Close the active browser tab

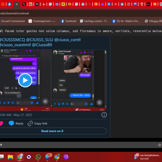pos(17,4)
